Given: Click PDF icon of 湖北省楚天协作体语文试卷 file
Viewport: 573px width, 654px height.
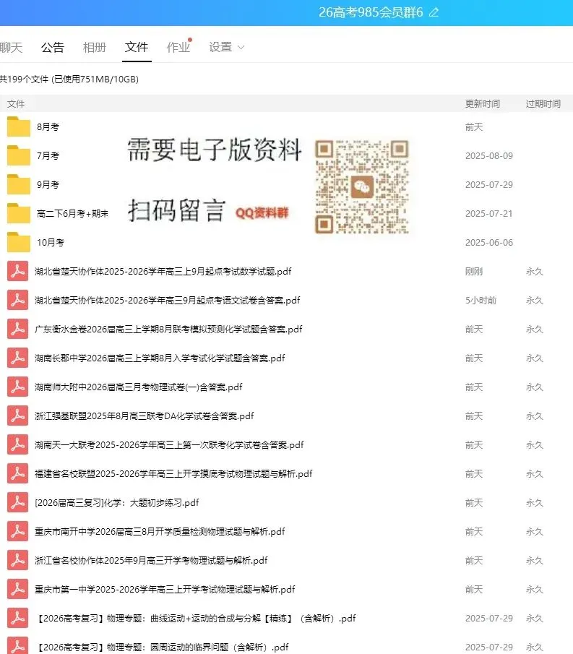Looking at the screenshot, I should [x=17, y=301].
